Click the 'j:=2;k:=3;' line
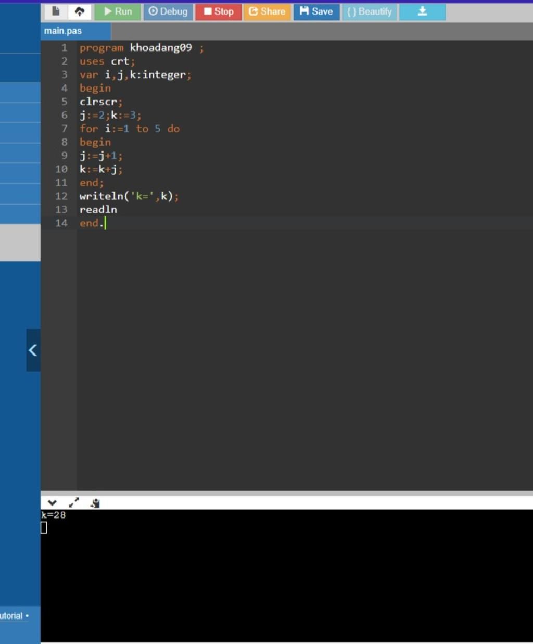Screen dimensions: 533x644 pos(110,116)
